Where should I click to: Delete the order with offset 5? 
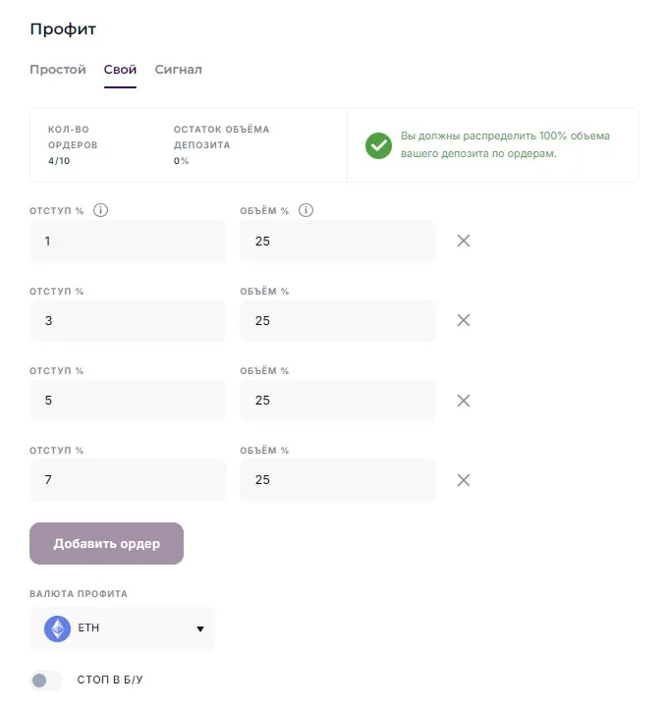pyautogui.click(x=464, y=401)
